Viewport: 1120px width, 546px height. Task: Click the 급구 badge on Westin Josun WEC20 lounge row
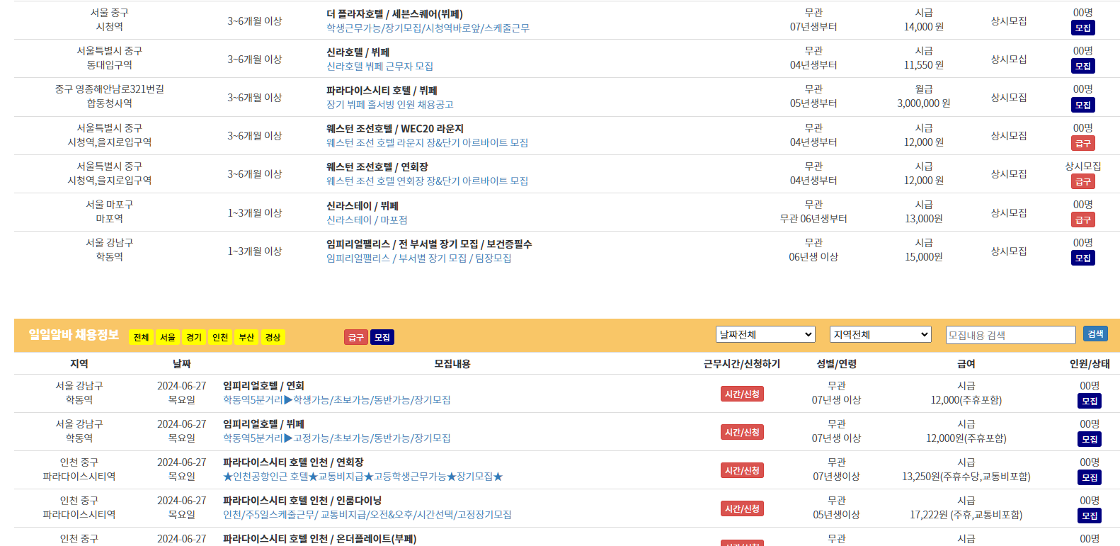coord(1082,143)
